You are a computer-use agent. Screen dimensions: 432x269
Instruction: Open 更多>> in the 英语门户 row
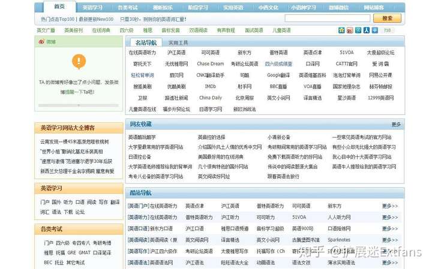[390, 206]
